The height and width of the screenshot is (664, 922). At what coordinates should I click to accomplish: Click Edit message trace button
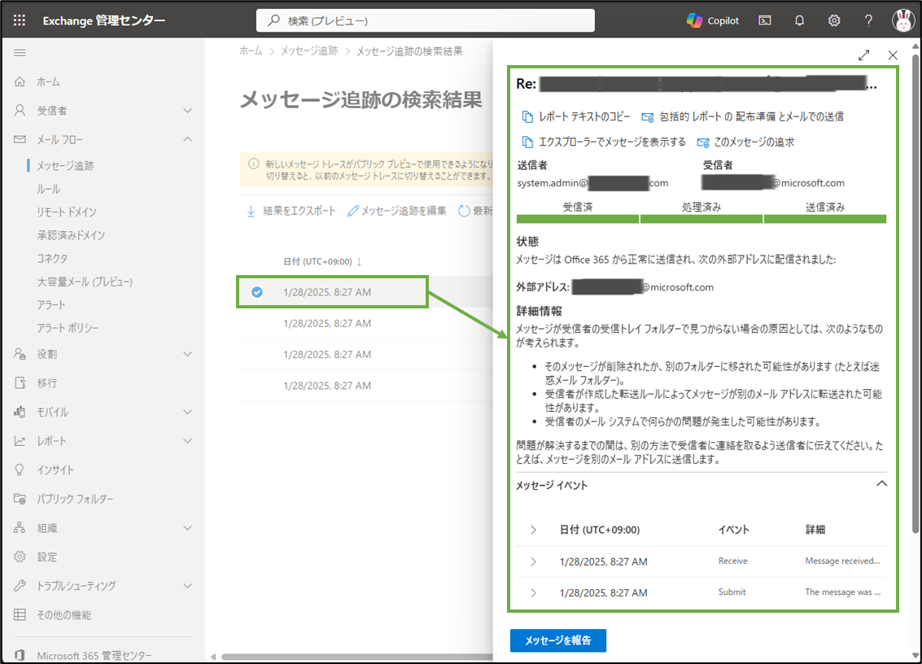coord(397,211)
